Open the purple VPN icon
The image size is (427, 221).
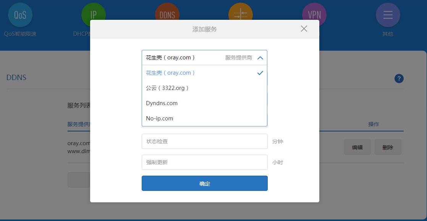tap(314, 12)
